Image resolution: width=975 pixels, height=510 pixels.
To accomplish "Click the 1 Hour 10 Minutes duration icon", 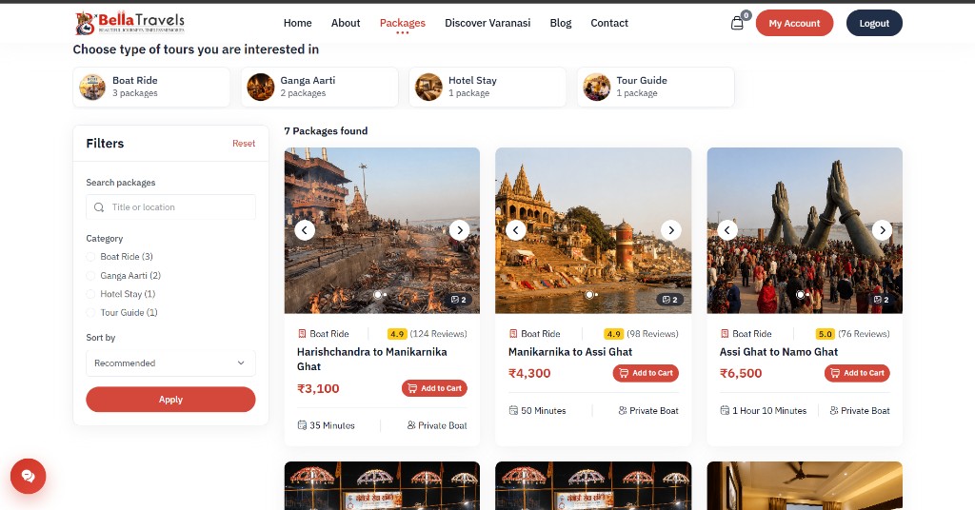I will tap(725, 411).
